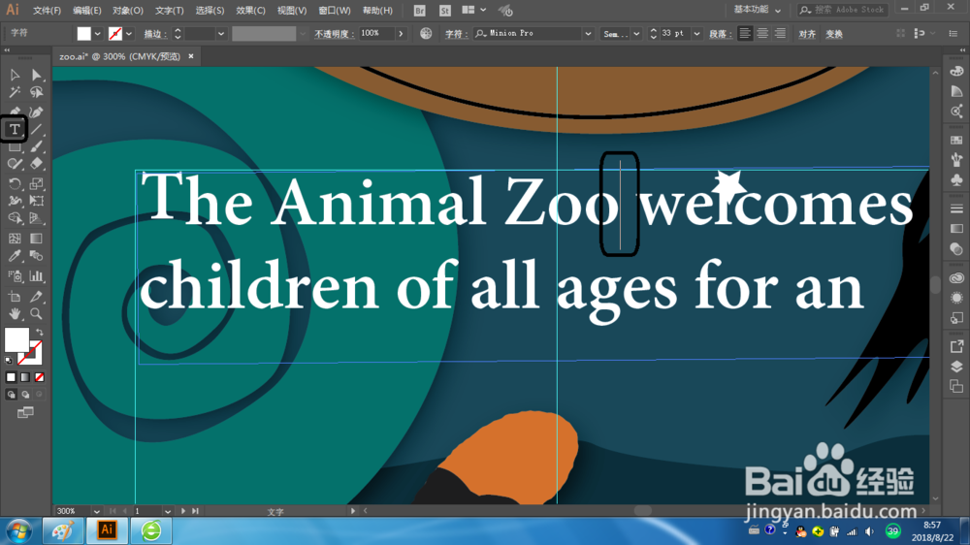970x545 pixels.
Task: Select the Symbol Sprayer tool
Action: 15,276
